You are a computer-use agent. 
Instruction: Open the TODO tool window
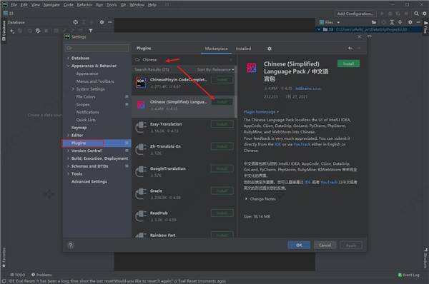click(x=17, y=275)
